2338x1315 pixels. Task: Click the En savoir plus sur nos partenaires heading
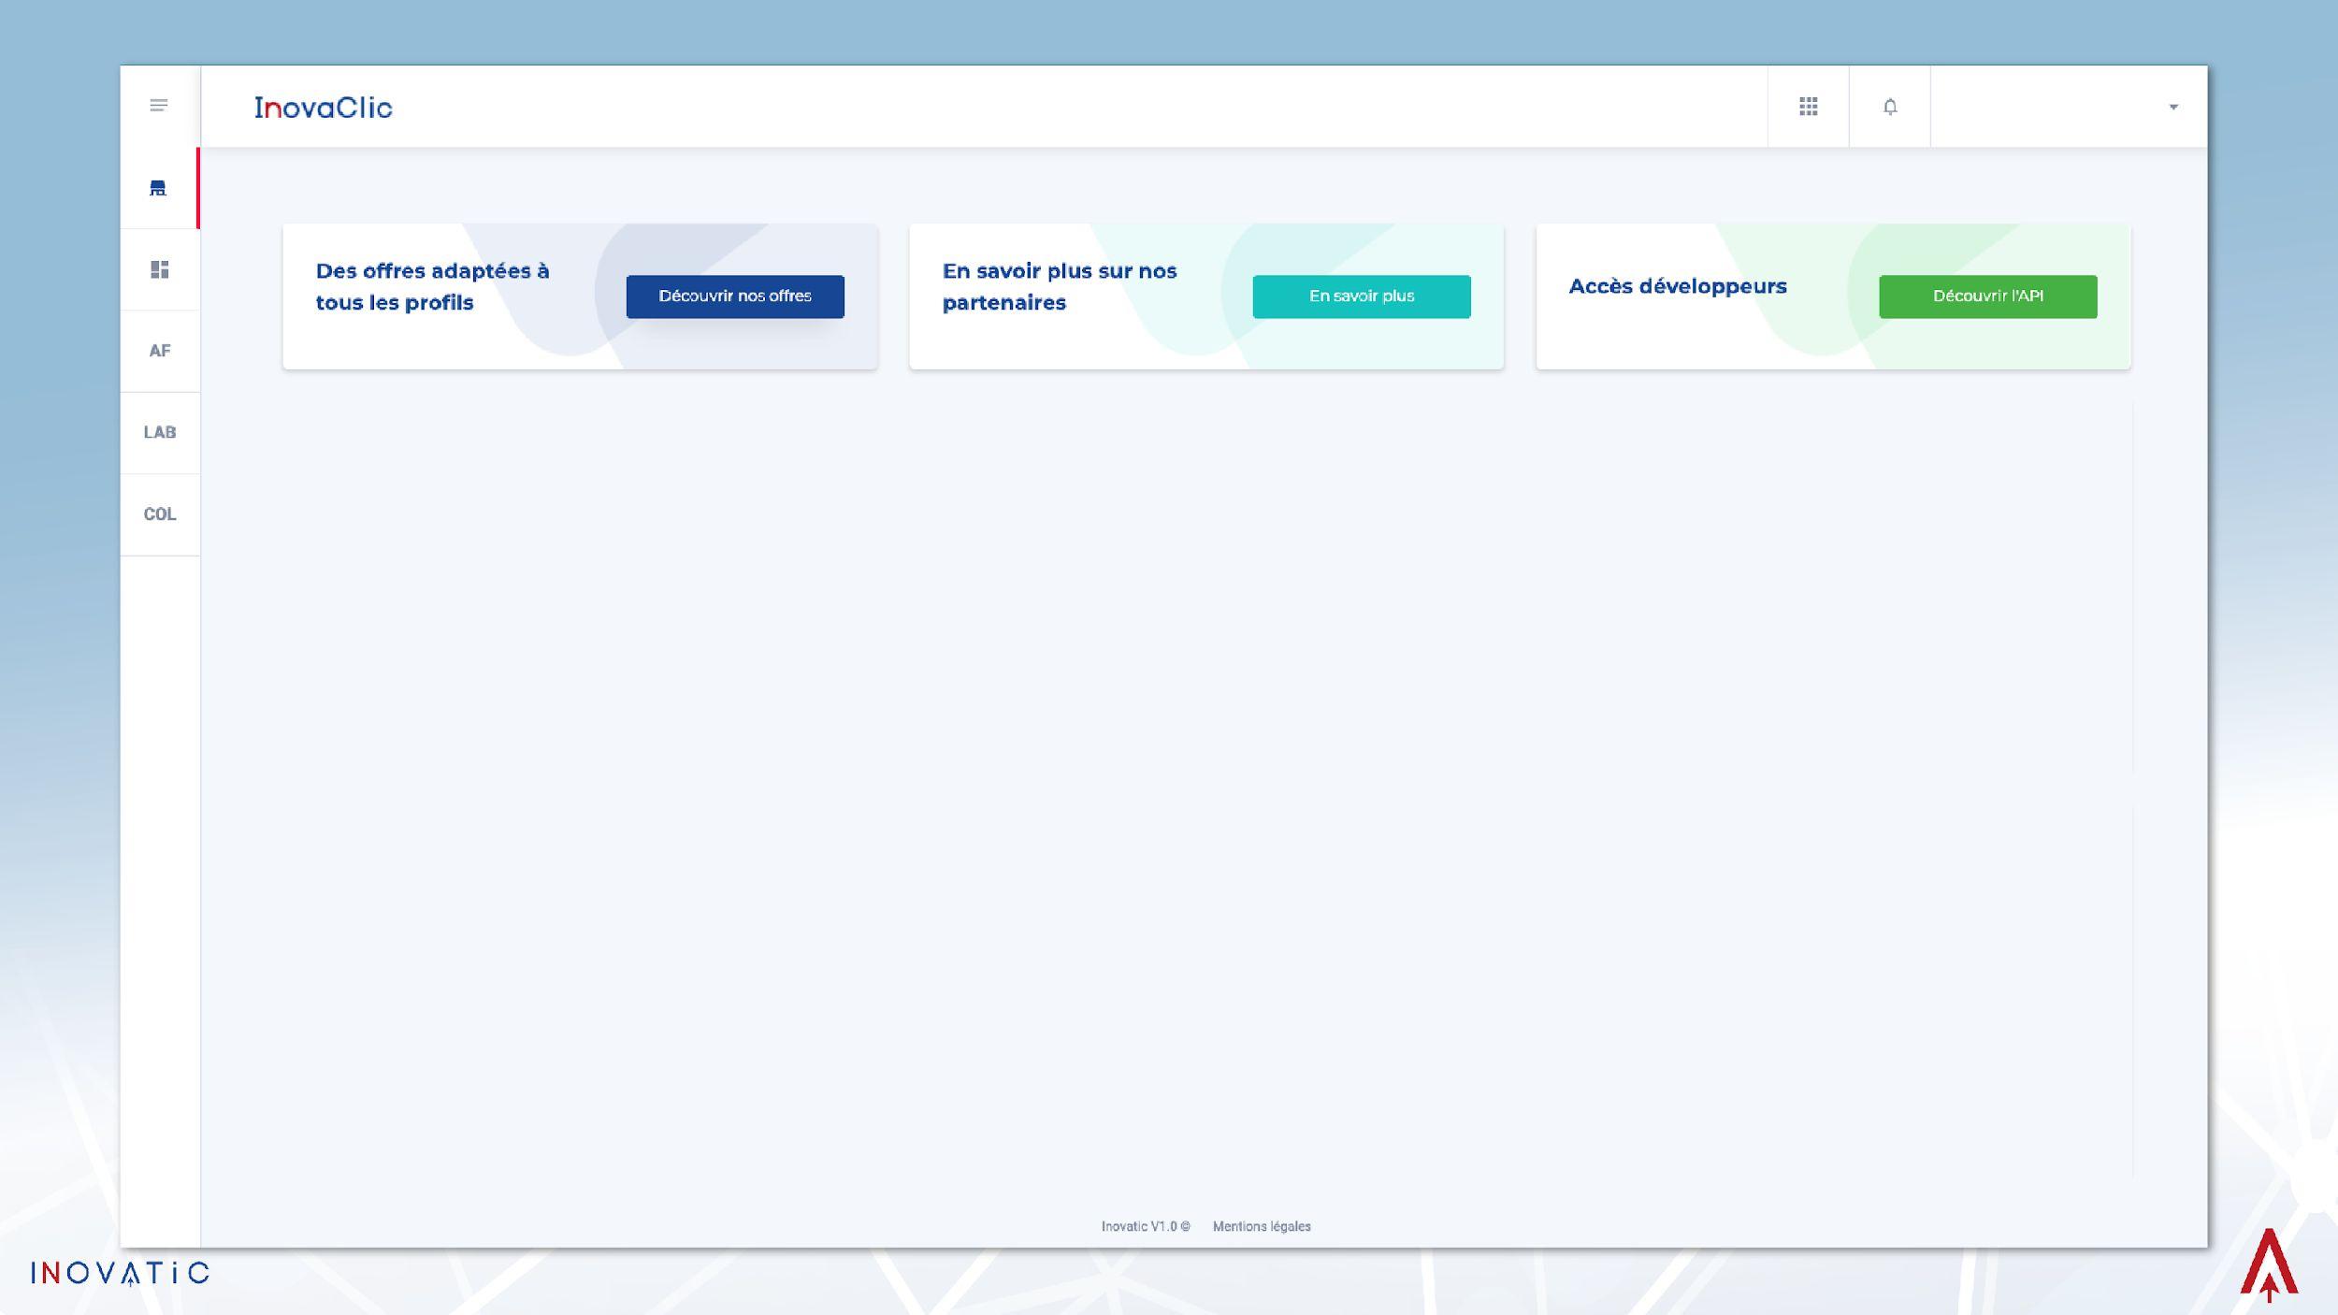1059,286
